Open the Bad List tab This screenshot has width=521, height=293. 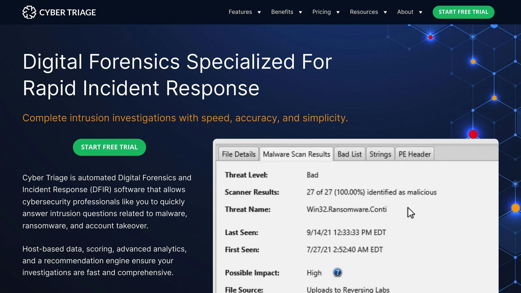pyautogui.click(x=350, y=154)
